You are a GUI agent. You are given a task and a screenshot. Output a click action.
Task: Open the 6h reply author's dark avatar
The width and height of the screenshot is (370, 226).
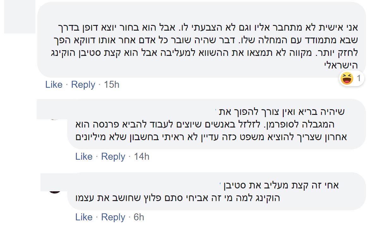click(54, 188)
